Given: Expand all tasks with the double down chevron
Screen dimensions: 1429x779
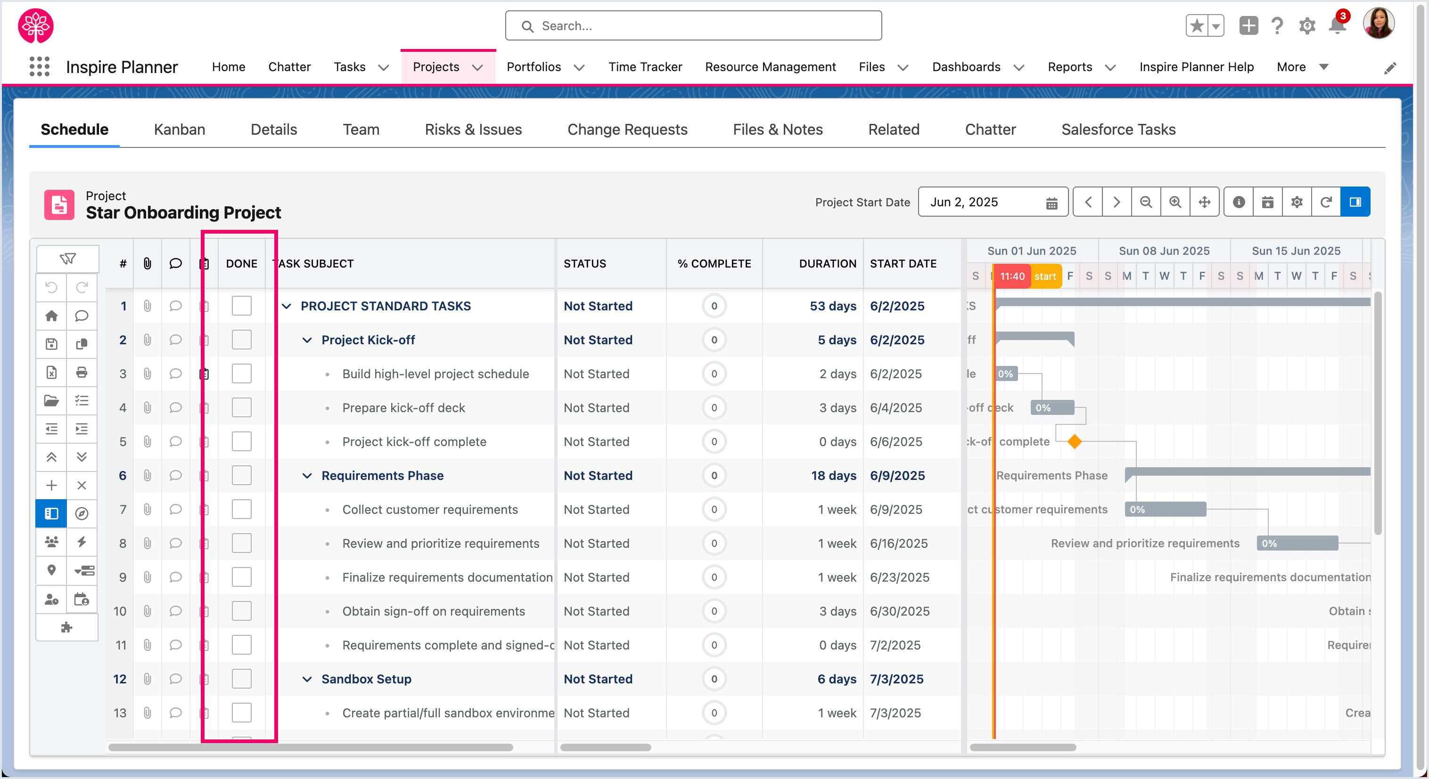Looking at the screenshot, I should pos(82,457).
